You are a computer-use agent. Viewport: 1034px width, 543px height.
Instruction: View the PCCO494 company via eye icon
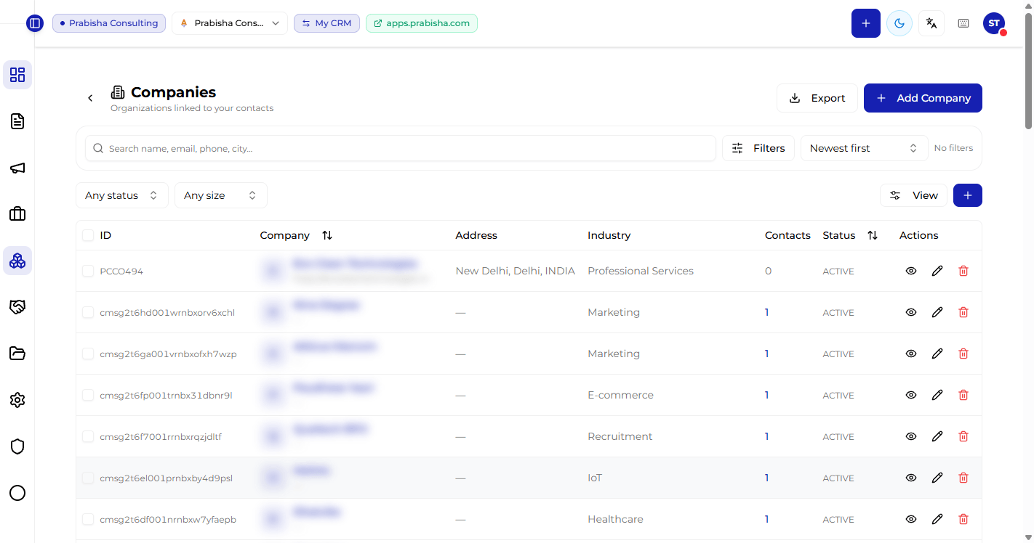tap(910, 271)
